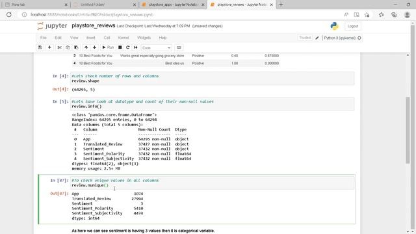
Task: Click inside the review.info() code cell
Action: 212,104
